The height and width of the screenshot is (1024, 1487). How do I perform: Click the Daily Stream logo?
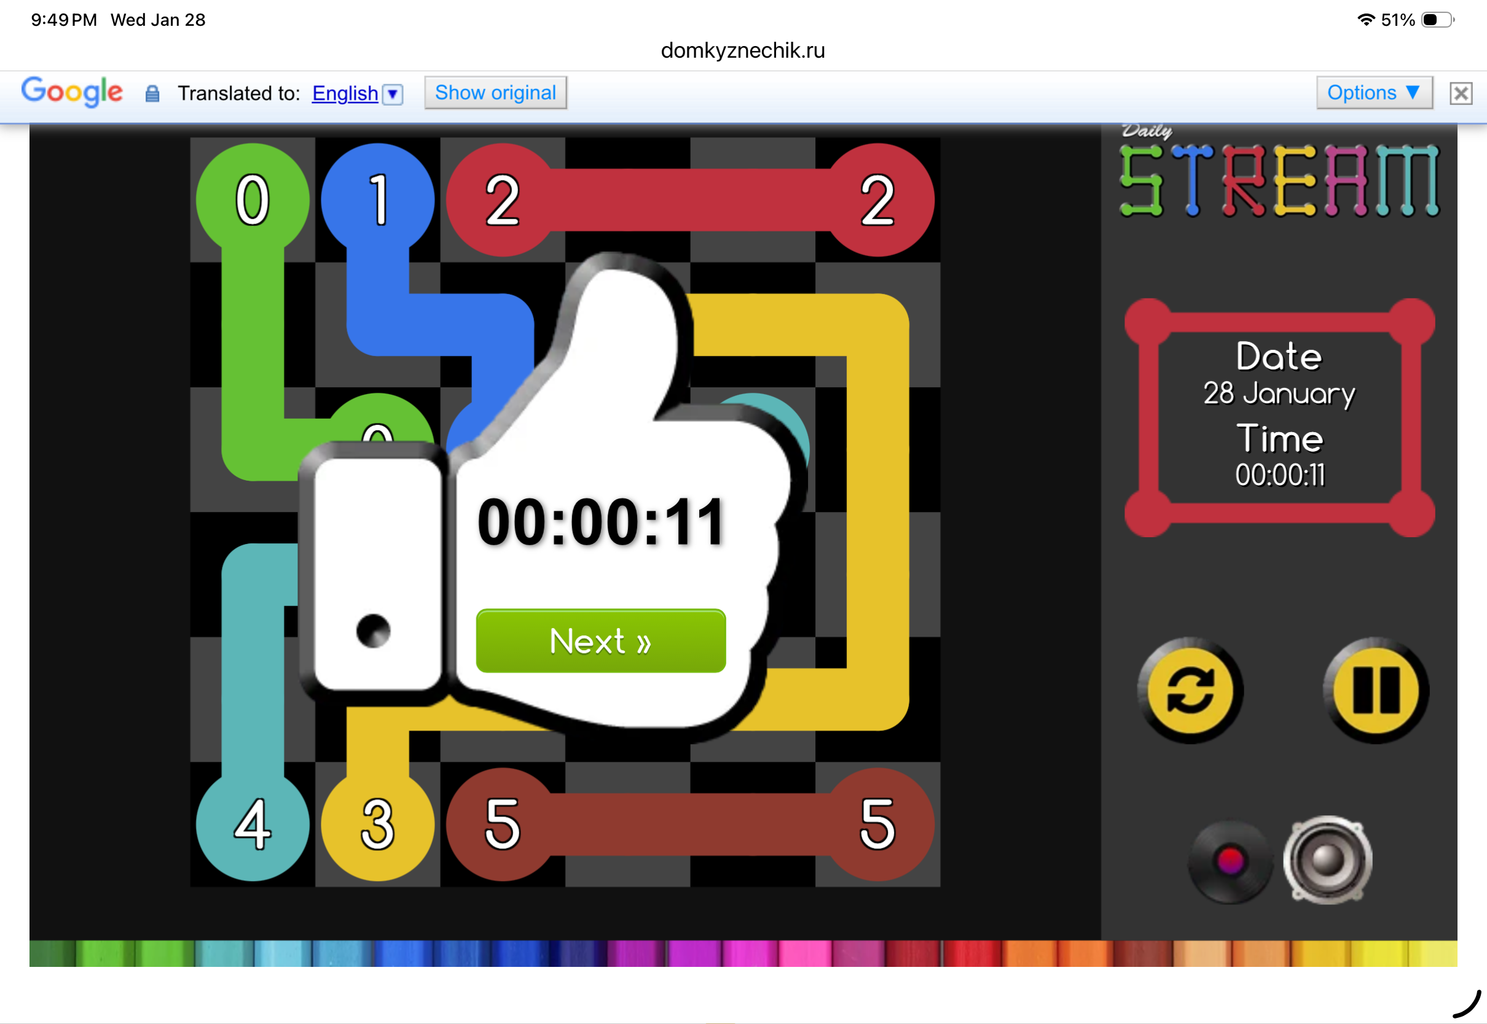pos(1278,173)
